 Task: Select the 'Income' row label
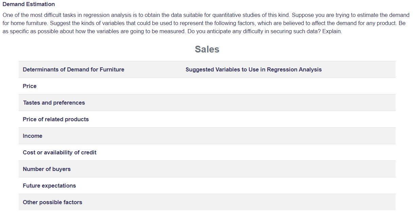pos(33,136)
